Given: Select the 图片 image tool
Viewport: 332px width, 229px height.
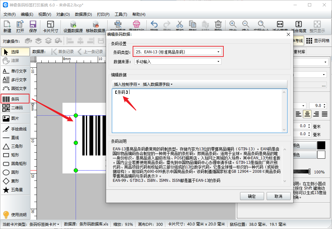Looking at the screenshot, I should (15, 119).
